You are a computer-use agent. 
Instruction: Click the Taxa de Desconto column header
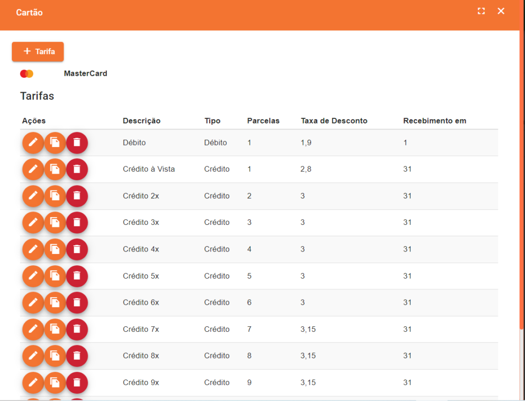[334, 121]
